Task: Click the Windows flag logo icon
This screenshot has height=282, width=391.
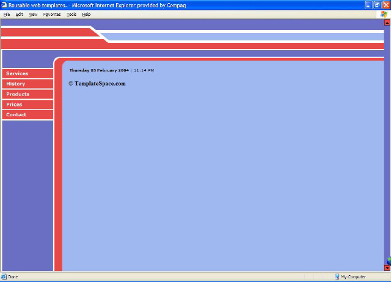Action: (384, 14)
